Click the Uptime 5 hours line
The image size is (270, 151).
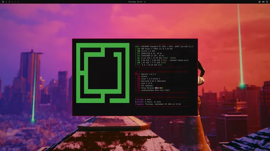click(x=148, y=102)
